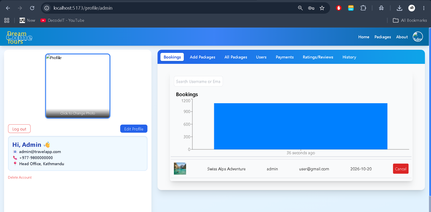Click 'user@gmail.com' in booking row
The height and width of the screenshot is (212, 431).
[x=314, y=169]
